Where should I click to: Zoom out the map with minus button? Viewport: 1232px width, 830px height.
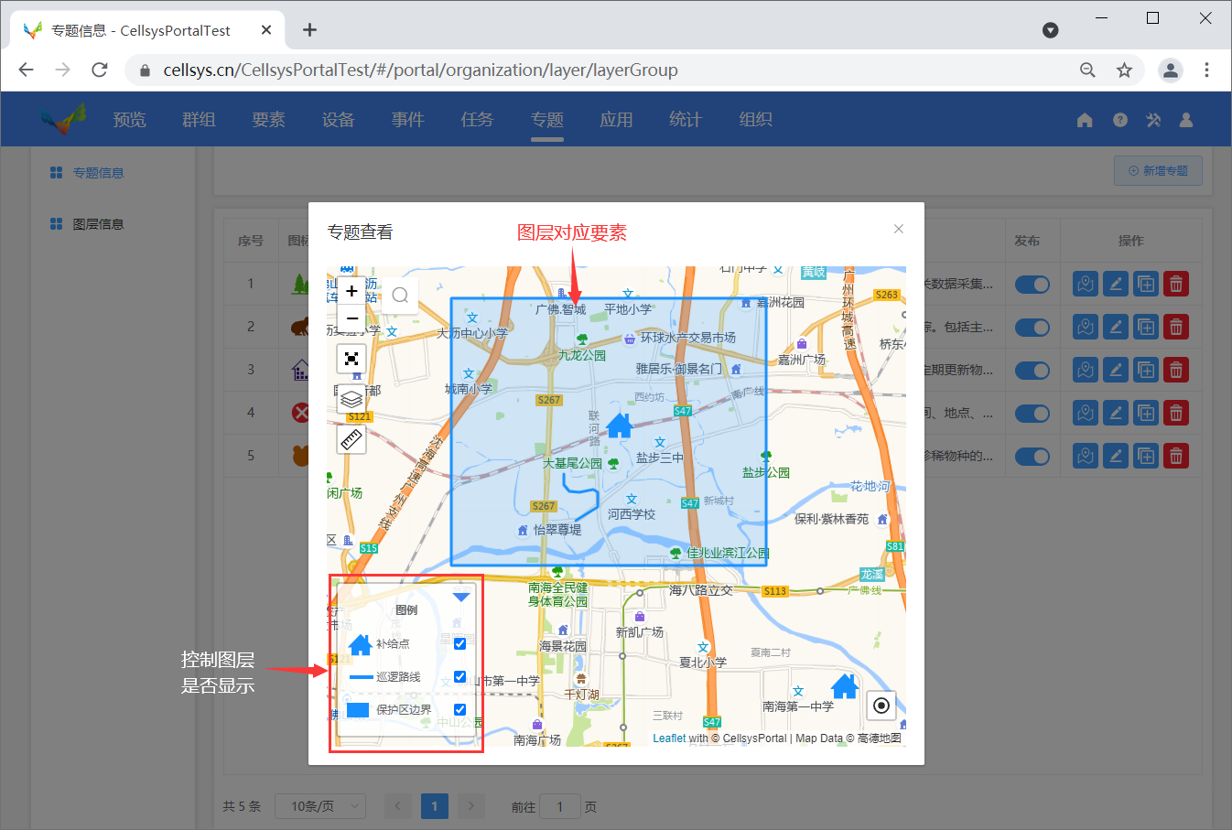click(351, 318)
